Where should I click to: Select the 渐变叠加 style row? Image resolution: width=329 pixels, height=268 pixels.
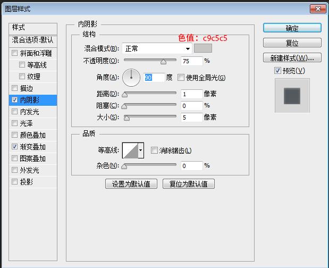33,147
